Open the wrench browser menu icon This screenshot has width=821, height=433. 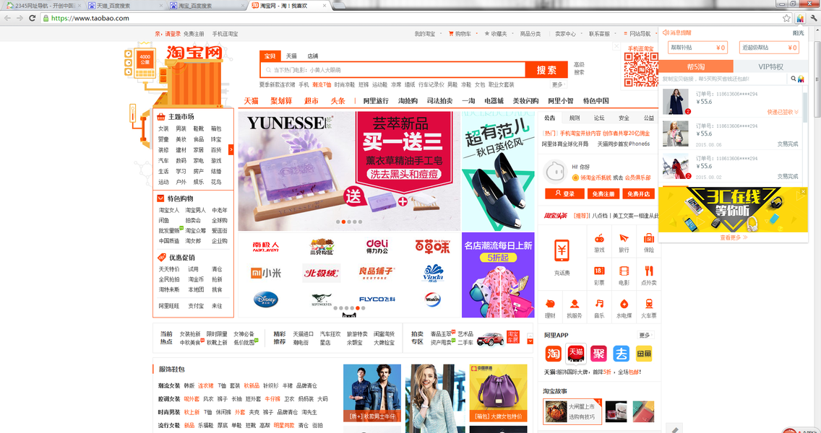click(814, 18)
